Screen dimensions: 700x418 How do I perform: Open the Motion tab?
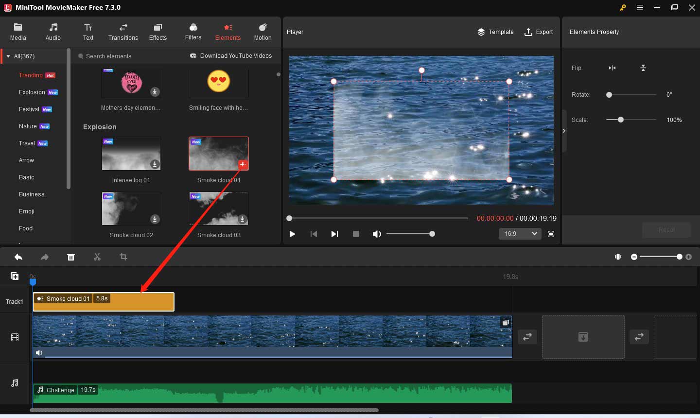tap(262, 32)
